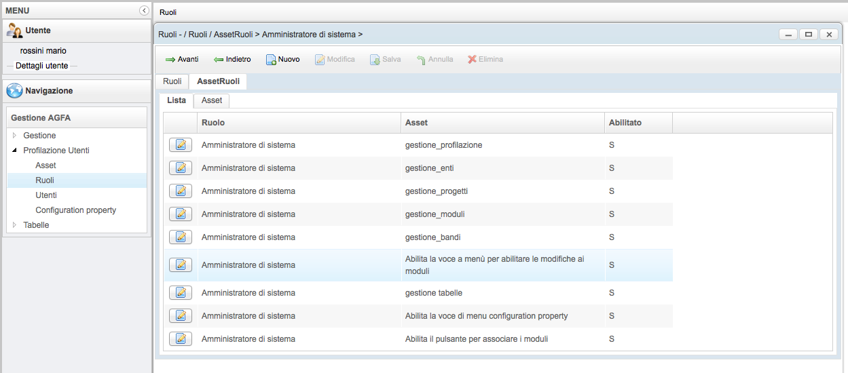Open Utenti in navigation tree
The width and height of the screenshot is (848, 373).
pos(46,195)
